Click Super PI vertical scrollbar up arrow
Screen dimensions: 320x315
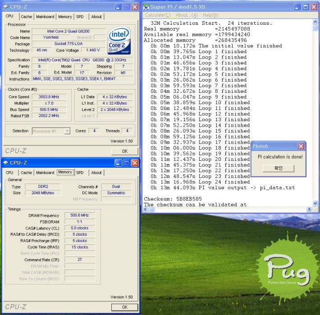[x=315, y=22]
